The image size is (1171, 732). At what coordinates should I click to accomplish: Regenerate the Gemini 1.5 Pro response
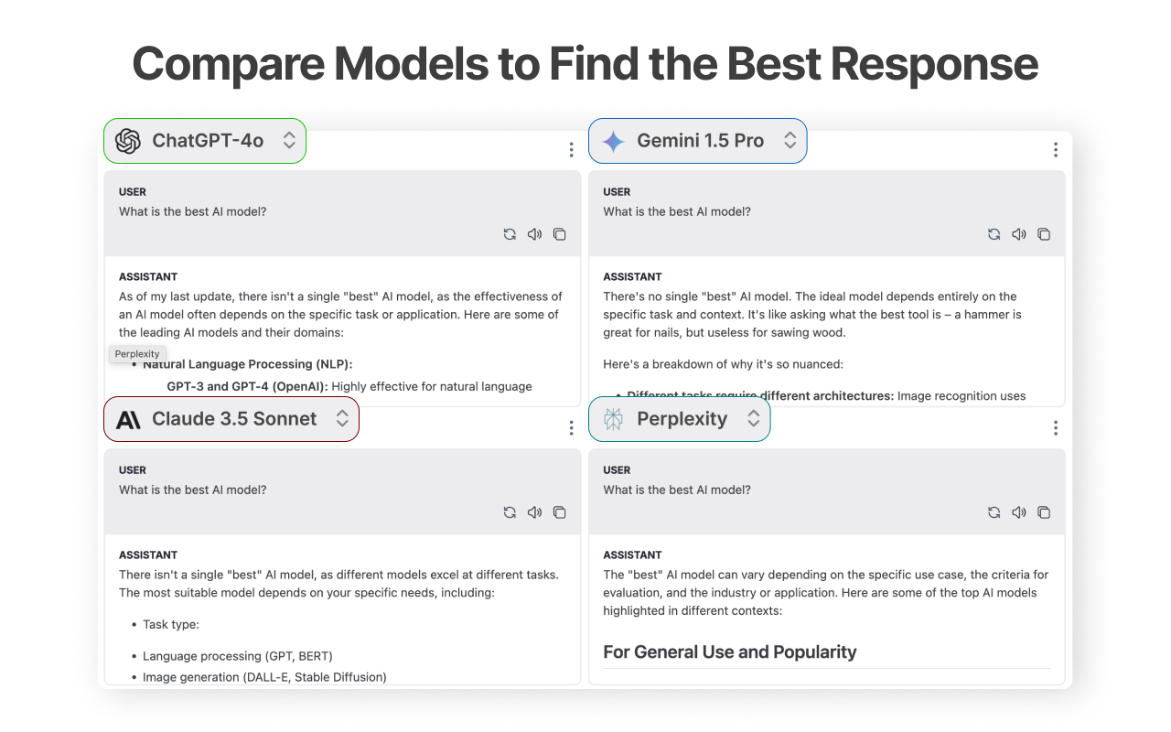point(994,234)
